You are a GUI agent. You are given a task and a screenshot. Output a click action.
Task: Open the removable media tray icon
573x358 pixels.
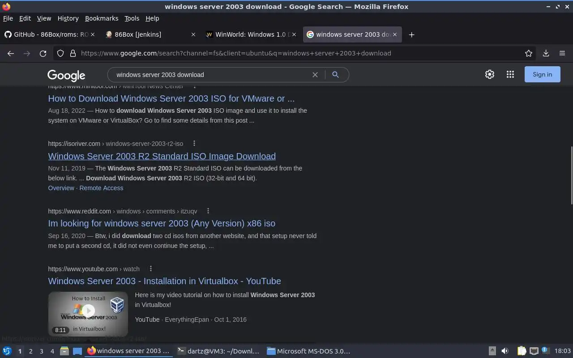492,351
